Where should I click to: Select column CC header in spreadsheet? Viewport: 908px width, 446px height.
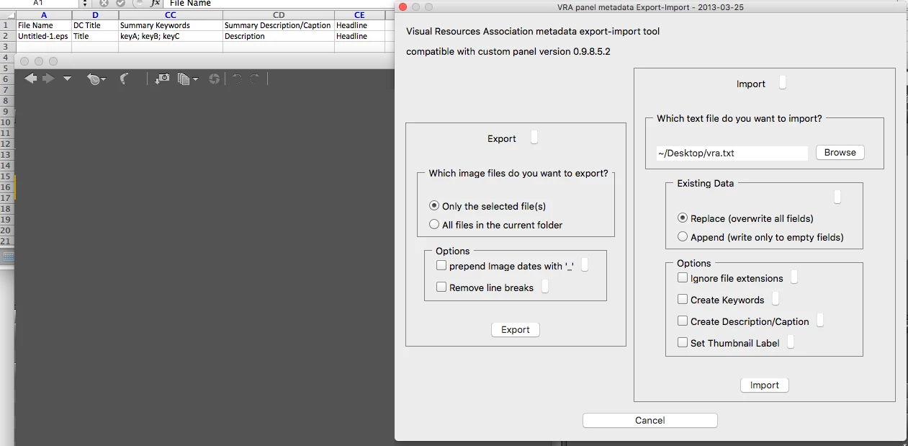point(171,15)
